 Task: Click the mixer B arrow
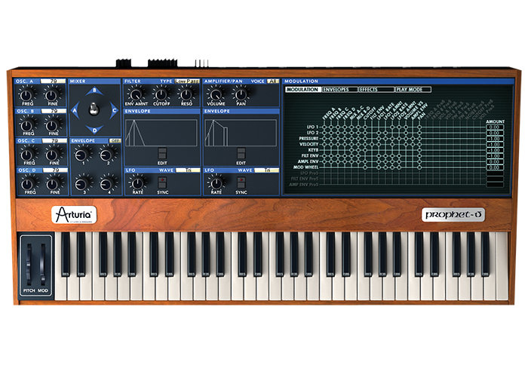click(x=94, y=91)
